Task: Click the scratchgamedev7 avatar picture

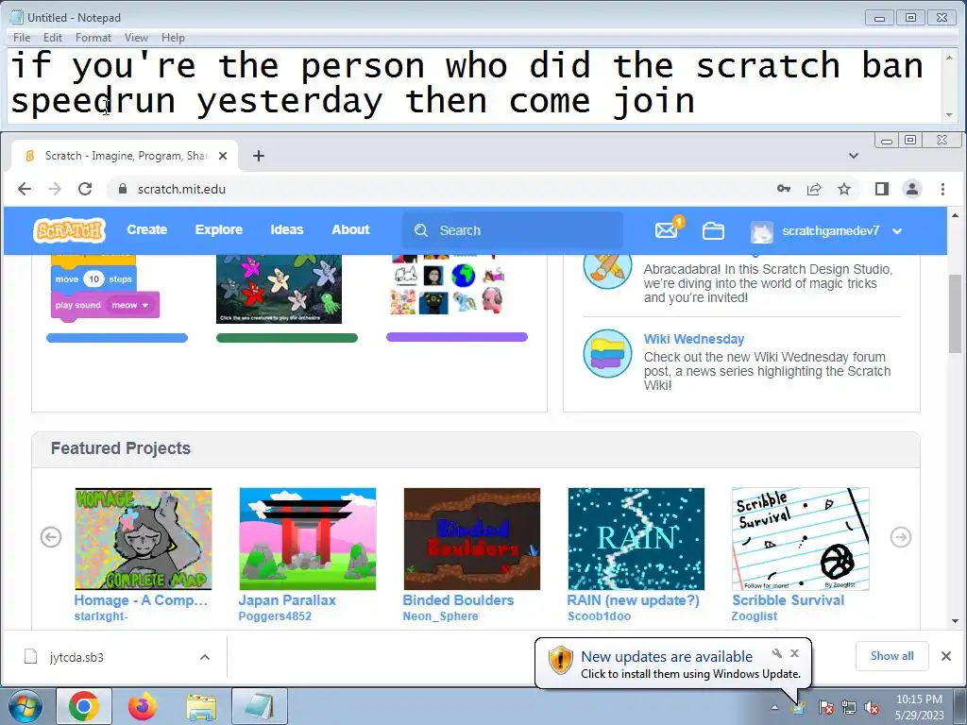Action: [x=762, y=231]
